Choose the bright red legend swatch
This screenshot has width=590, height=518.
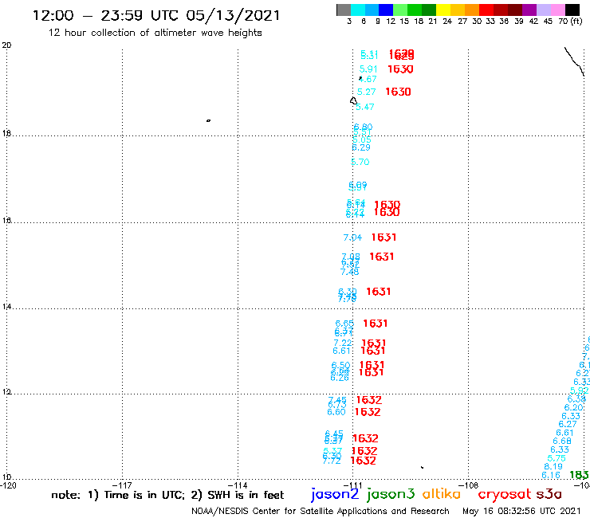[x=486, y=10]
